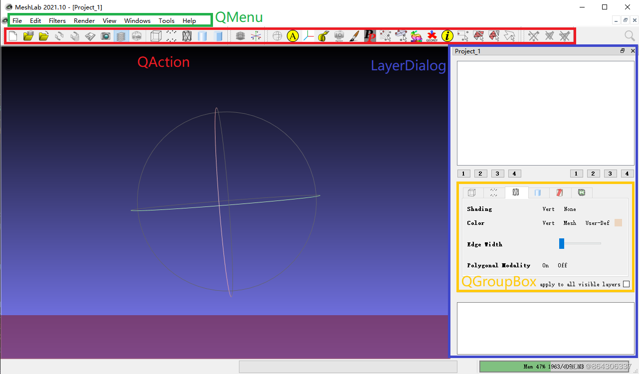
Task: Toggle points rendering in main toolbar
Action: tap(172, 36)
